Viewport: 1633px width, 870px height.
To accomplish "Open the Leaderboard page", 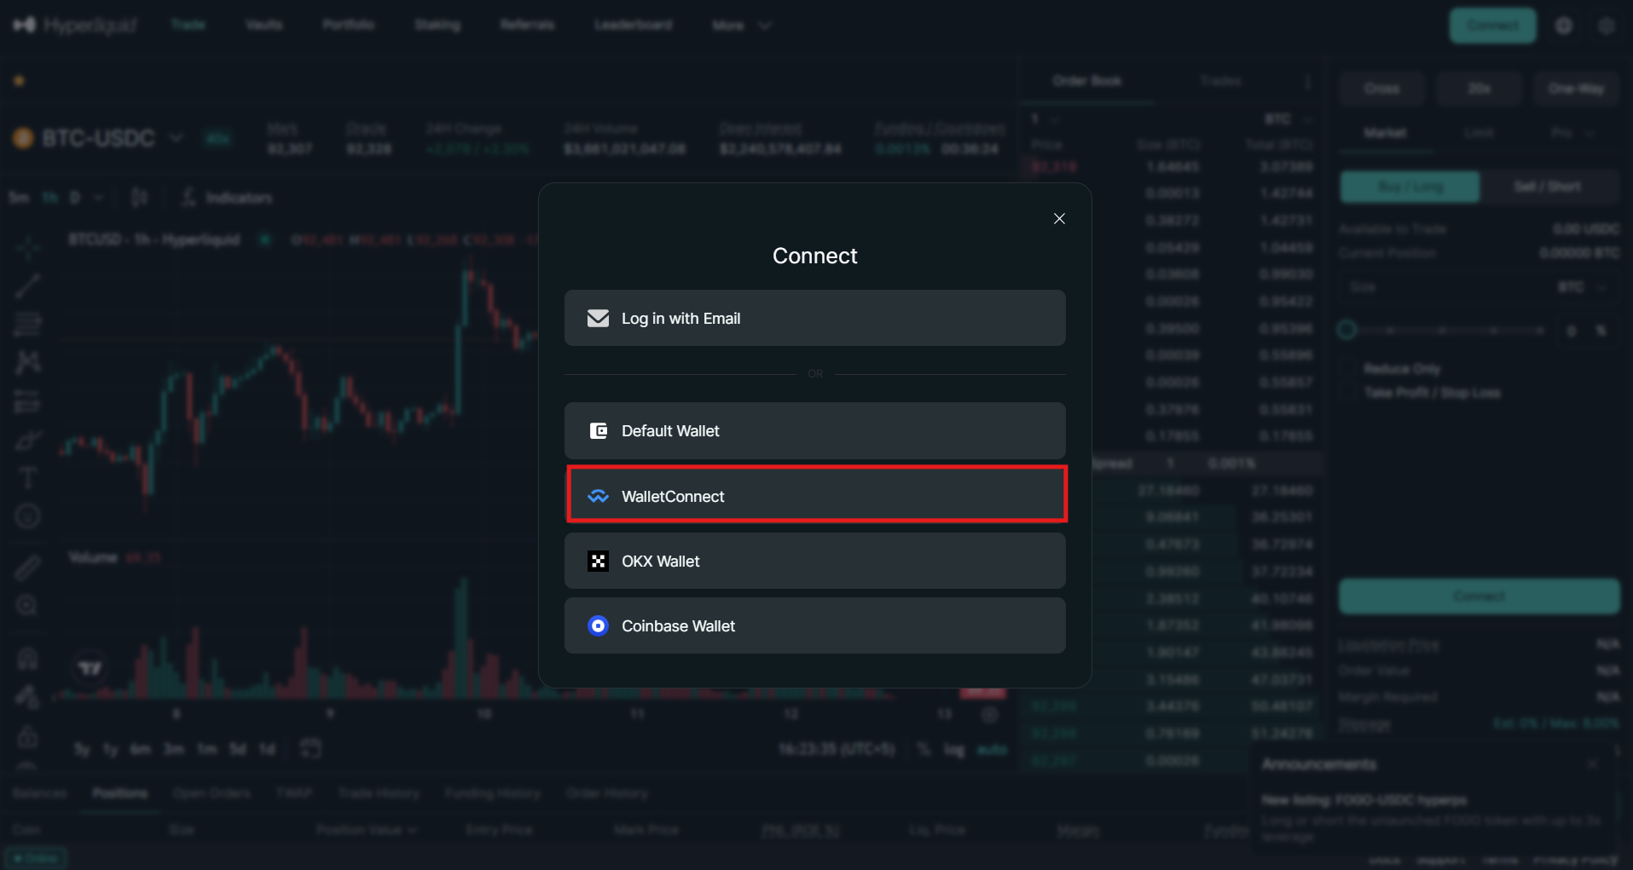I will click(x=633, y=25).
